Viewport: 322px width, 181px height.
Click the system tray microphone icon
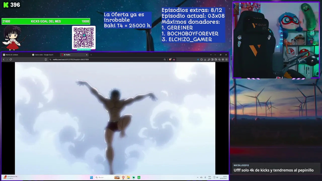tap(205, 177)
